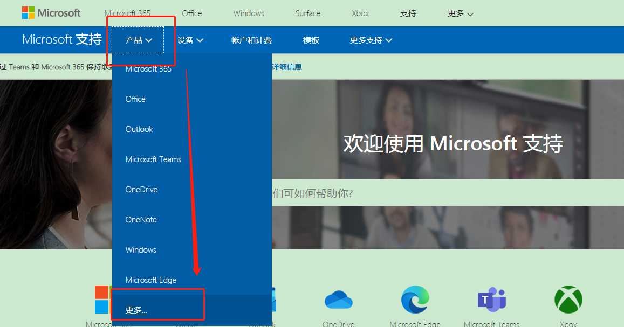The image size is (624, 327).
Task: Click the Microsoft logo in the header
Action: (x=51, y=13)
